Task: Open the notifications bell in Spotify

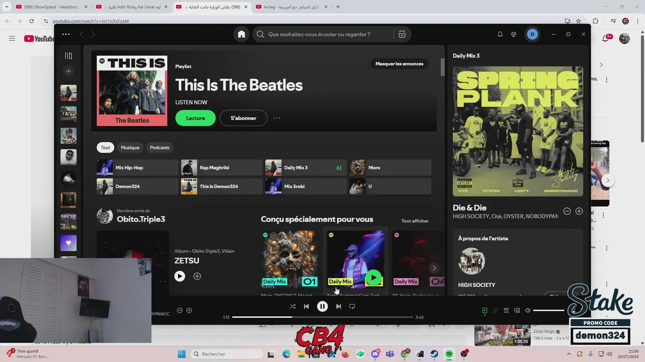Action: [500, 34]
